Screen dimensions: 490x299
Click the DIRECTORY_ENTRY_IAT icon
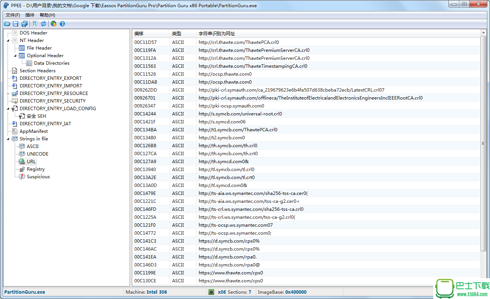[15, 124]
